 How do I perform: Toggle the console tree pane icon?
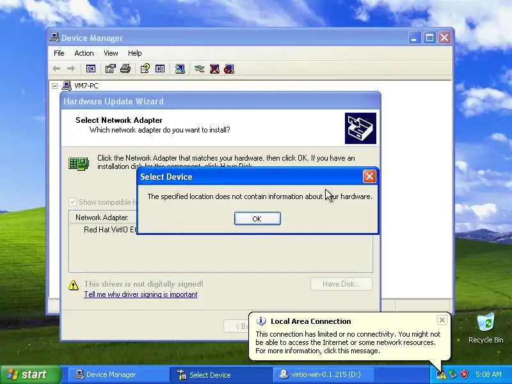click(90, 68)
